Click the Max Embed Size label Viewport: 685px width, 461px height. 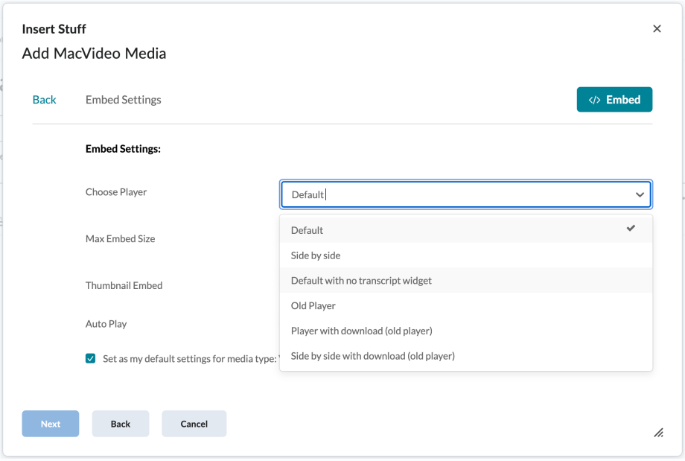(x=120, y=238)
